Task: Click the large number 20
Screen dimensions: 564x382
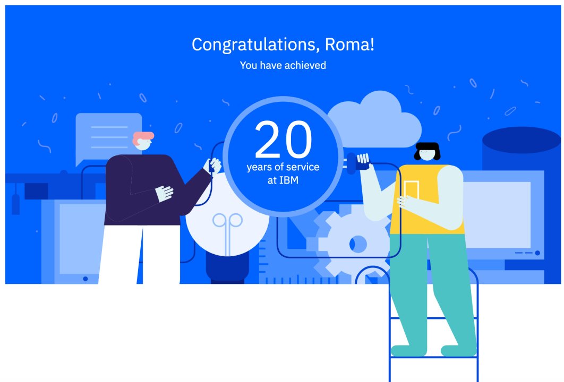Action: pos(283,140)
